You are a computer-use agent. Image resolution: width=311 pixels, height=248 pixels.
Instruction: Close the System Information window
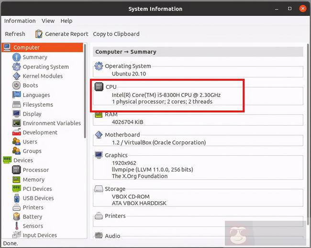coord(303,9)
